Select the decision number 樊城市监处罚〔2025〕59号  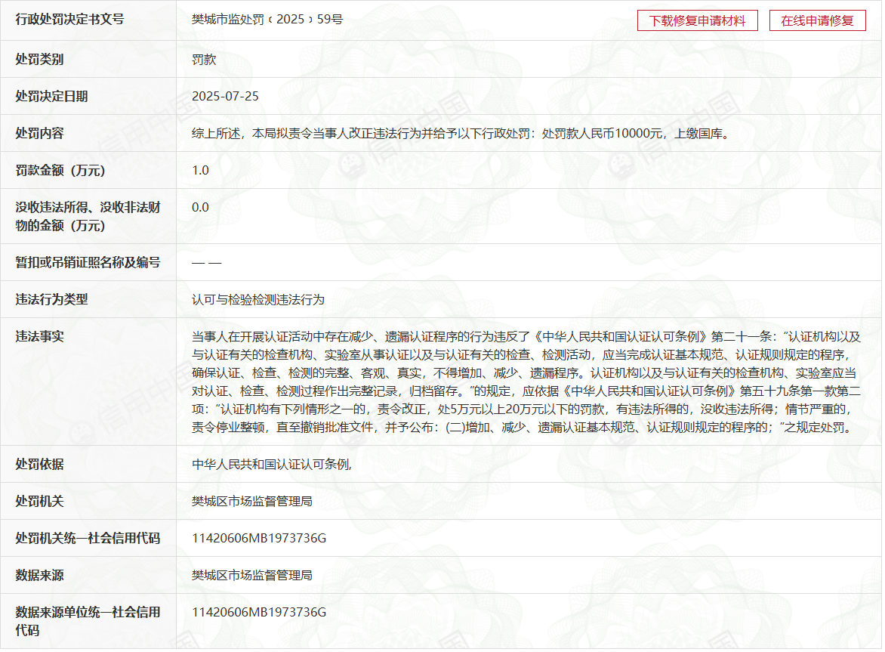[x=267, y=20]
